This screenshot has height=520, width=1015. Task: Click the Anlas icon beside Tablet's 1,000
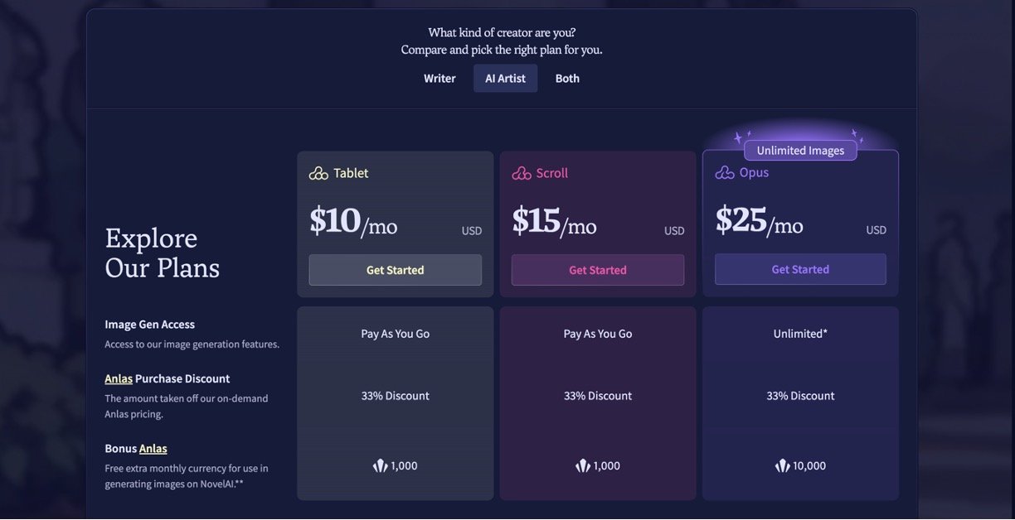[381, 466]
